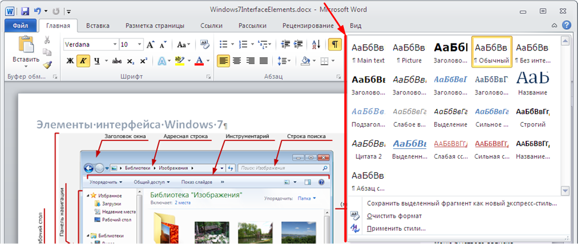Apply subscript formatting
This screenshot has width=579, height=244.
(x=130, y=61)
